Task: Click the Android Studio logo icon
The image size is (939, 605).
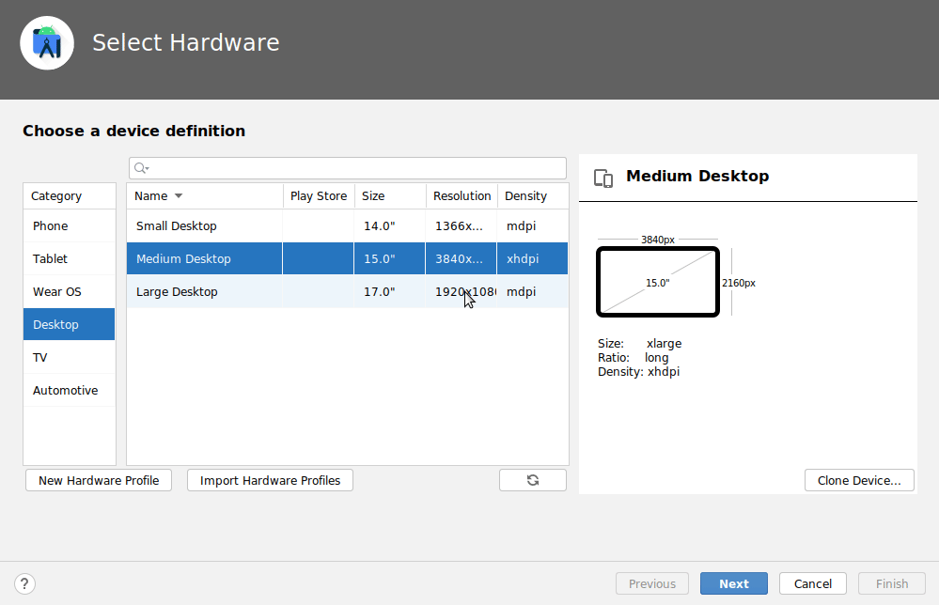Action: 46,42
